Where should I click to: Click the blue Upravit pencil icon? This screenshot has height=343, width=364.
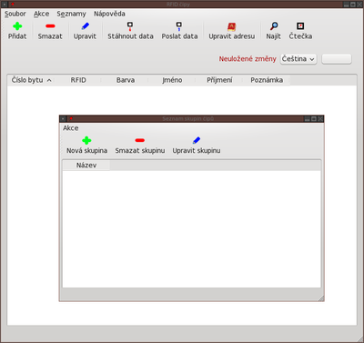[x=86, y=26]
